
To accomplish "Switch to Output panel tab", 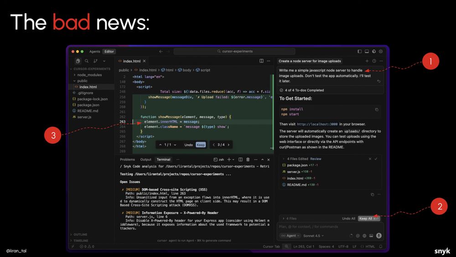I will click(x=146, y=159).
